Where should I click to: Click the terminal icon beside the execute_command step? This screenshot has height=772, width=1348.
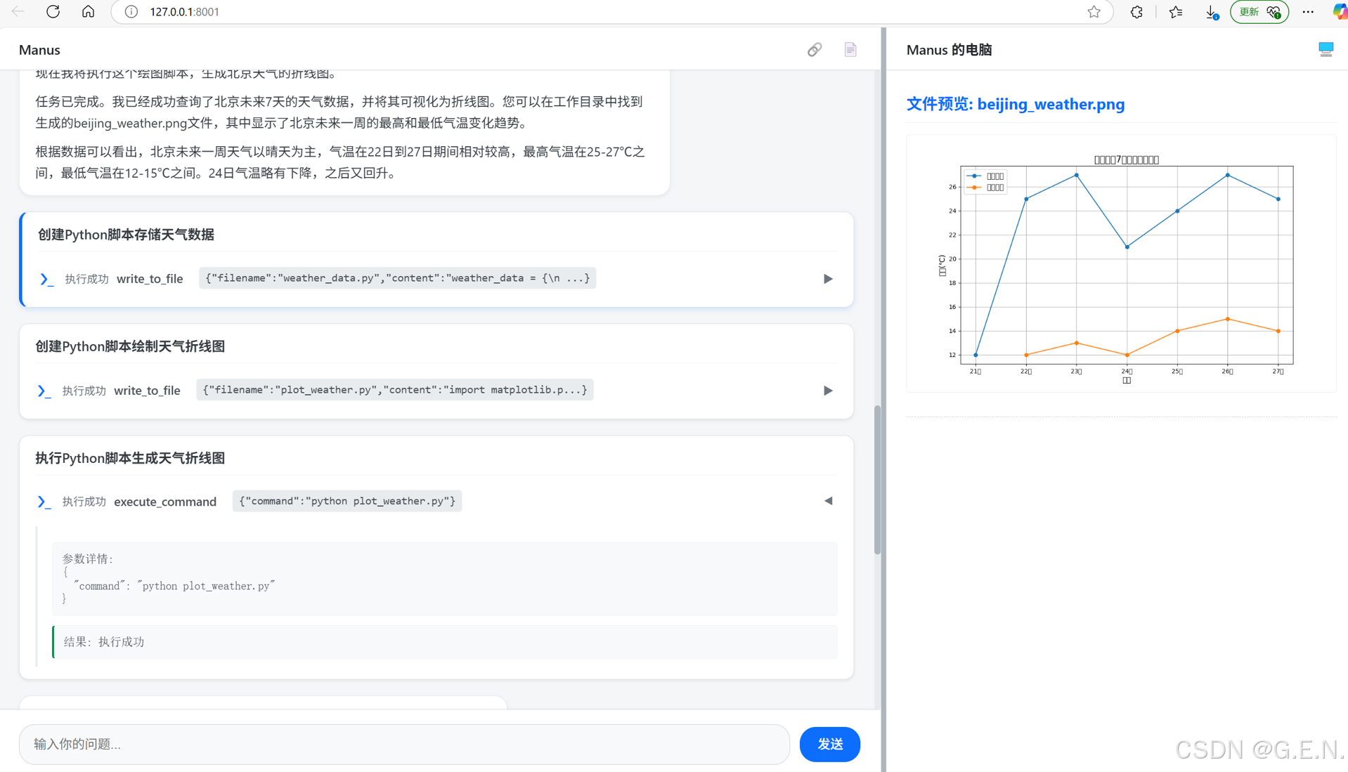[44, 502]
